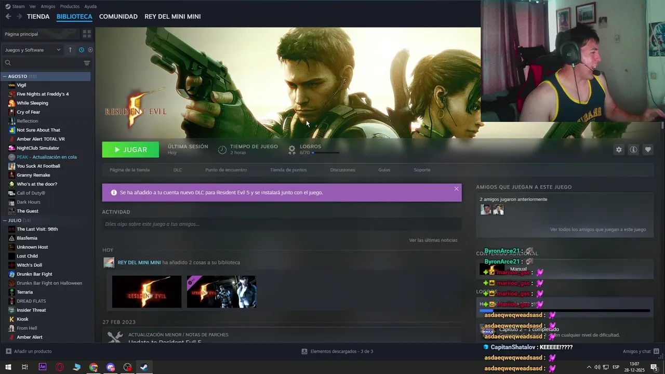Go to TIENDA tab
The height and width of the screenshot is (374, 665).
point(38,17)
